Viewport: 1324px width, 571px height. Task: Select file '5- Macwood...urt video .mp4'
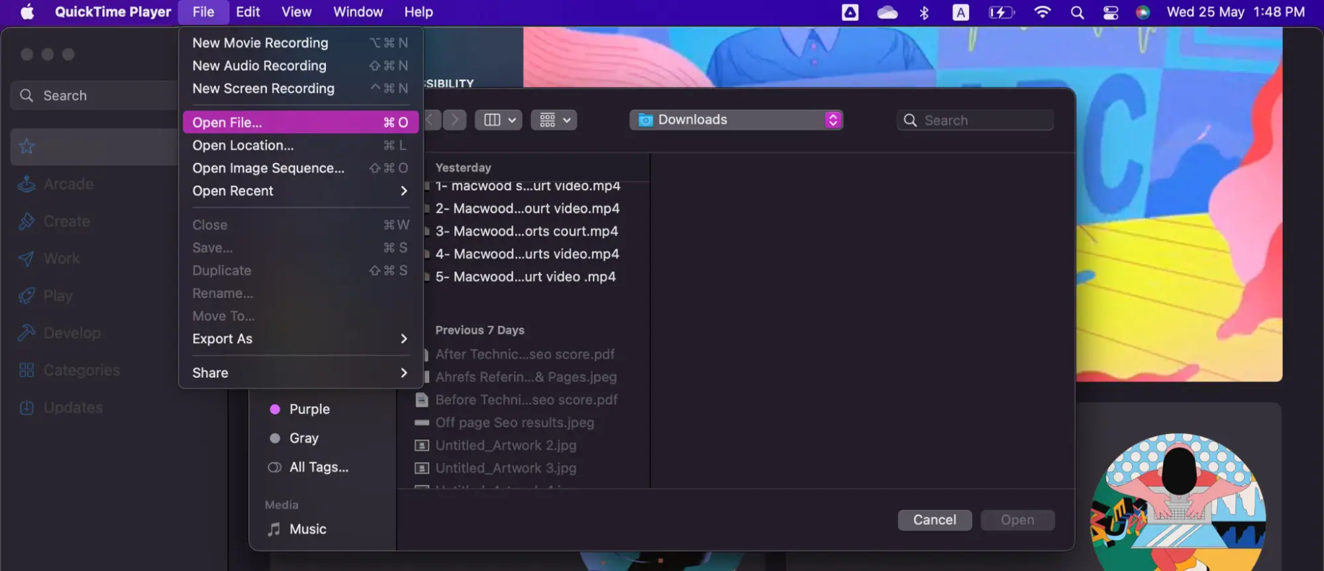(x=525, y=277)
